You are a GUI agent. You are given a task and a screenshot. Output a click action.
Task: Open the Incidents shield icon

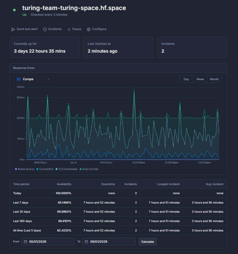(45, 29)
